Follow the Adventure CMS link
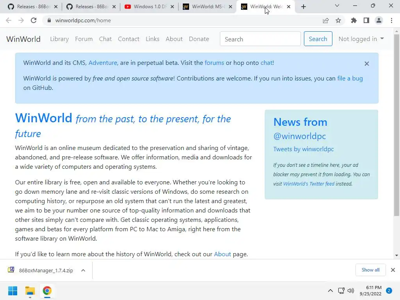This screenshot has width=400, height=300. pyautogui.click(x=103, y=63)
